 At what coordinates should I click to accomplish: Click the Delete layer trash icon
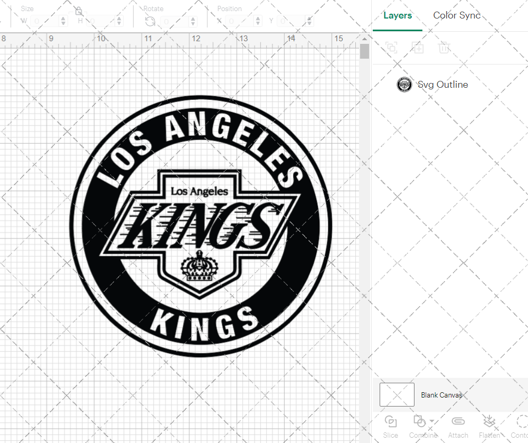tap(444, 48)
